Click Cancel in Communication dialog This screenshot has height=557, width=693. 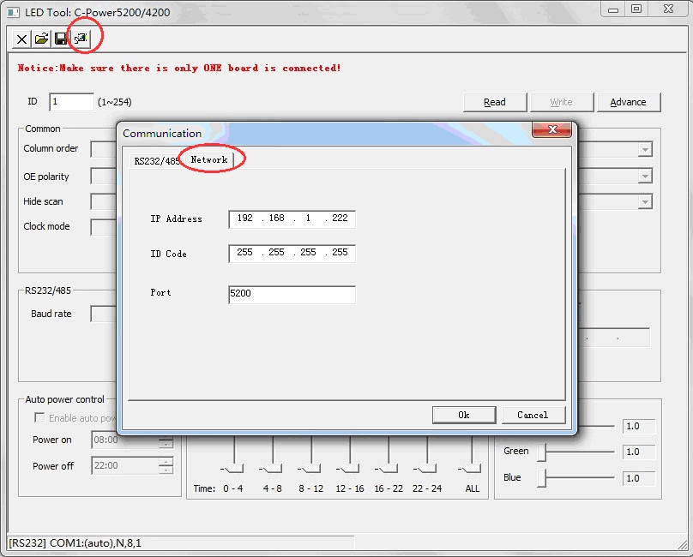533,415
